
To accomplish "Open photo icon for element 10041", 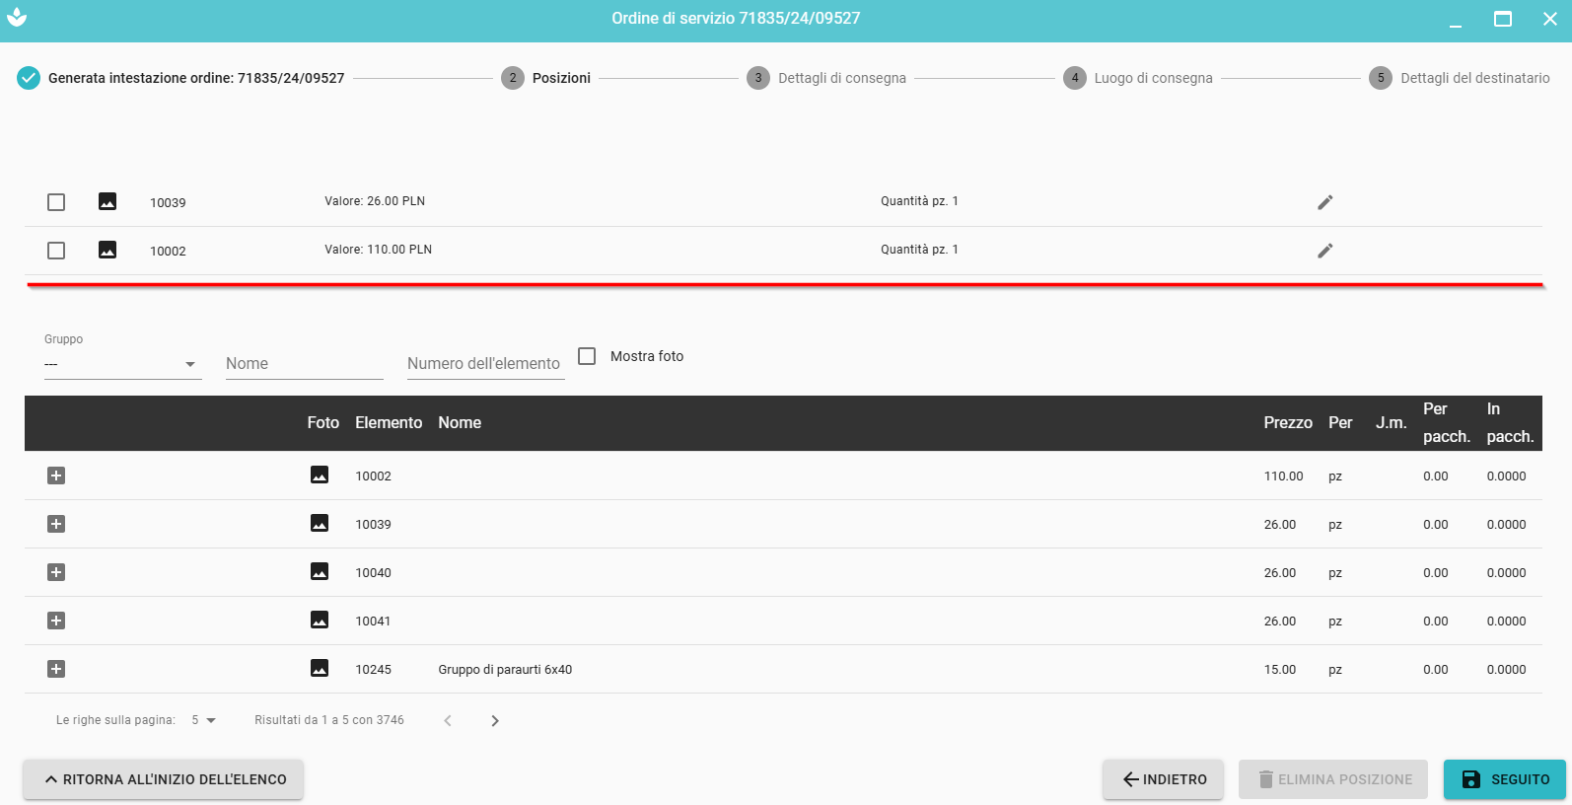I will point(320,621).
